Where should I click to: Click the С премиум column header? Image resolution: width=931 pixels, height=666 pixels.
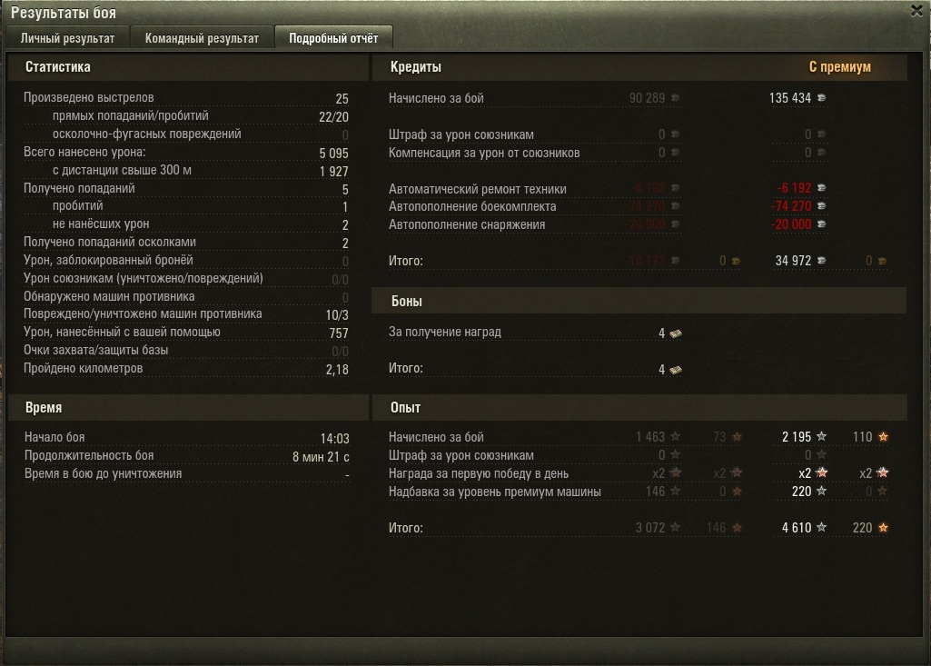click(839, 66)
